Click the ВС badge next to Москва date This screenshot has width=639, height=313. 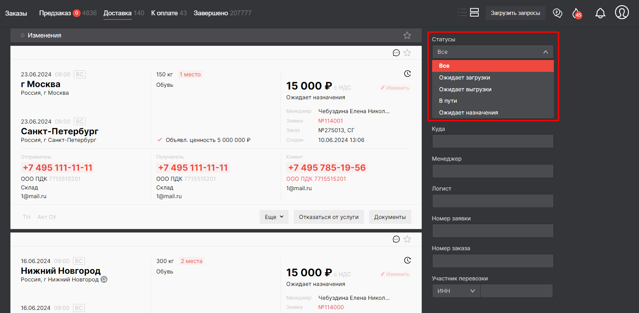pos(80,74)
